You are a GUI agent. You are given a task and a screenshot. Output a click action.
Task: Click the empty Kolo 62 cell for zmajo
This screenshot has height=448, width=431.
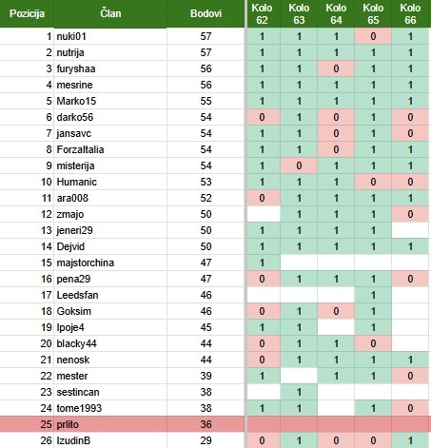[x=264, y=214]
